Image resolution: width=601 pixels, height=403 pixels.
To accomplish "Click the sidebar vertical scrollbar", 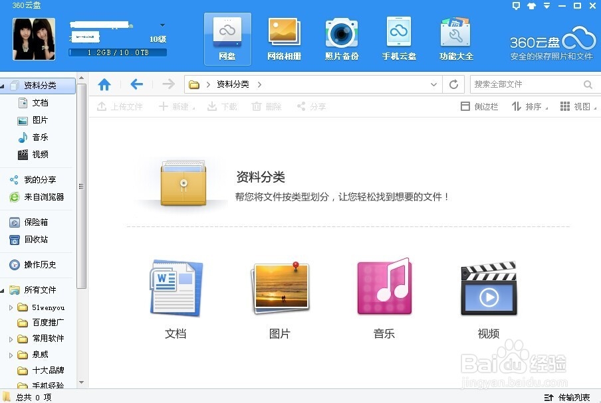I will [81, 186].
